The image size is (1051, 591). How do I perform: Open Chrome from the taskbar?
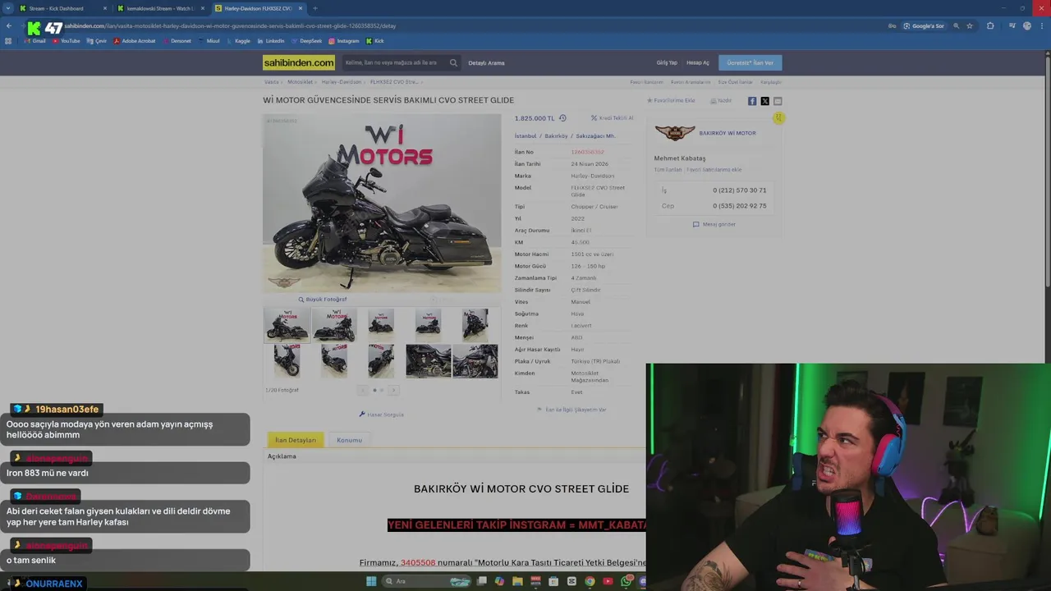coord(590,581)
